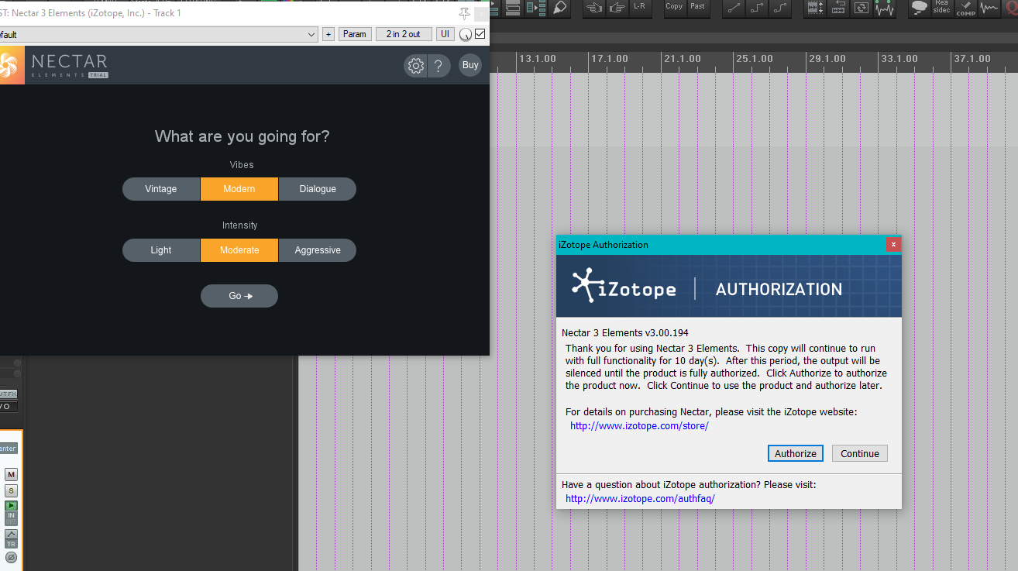Image resolution: width=1018 pixels, height=571 pixels.
Task: Click the IN OUT input button
Action: pos(11,518)
